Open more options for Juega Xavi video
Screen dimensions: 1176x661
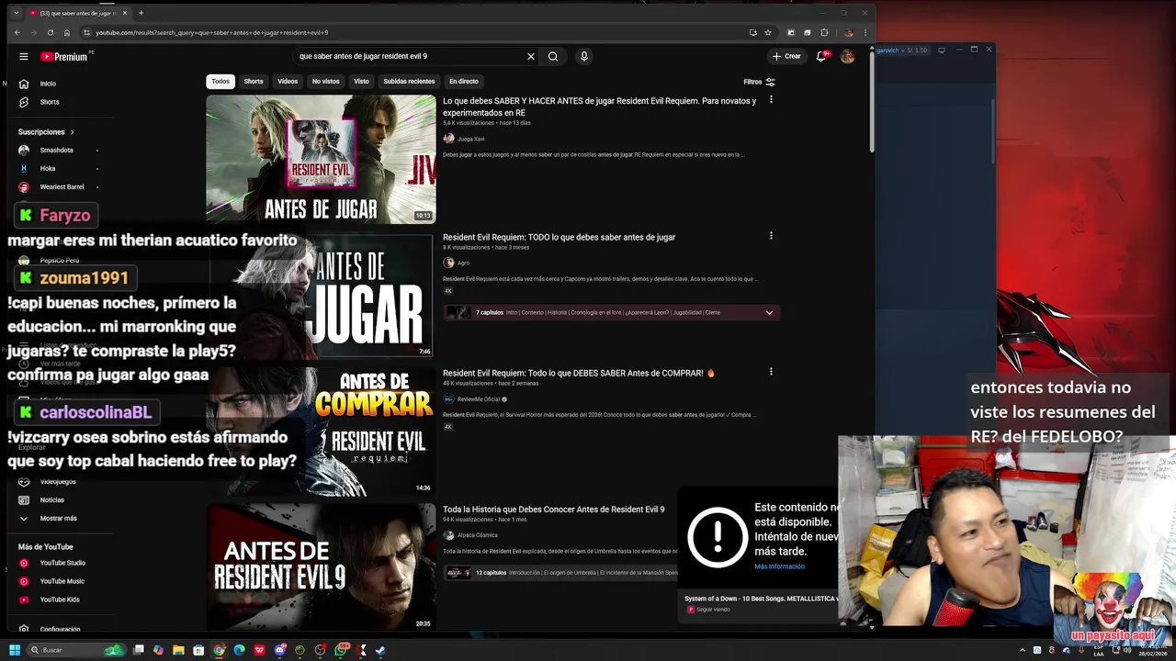click(771, 100)
